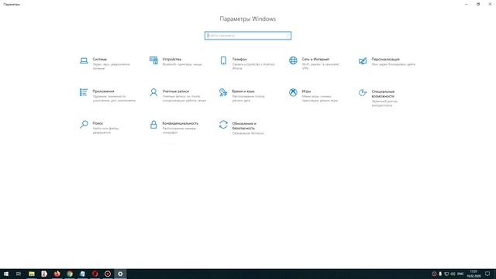Screen dimensions: 496x279
Task: Open the Приложения (Apps) list icon
Action: [x=84, y=92]
